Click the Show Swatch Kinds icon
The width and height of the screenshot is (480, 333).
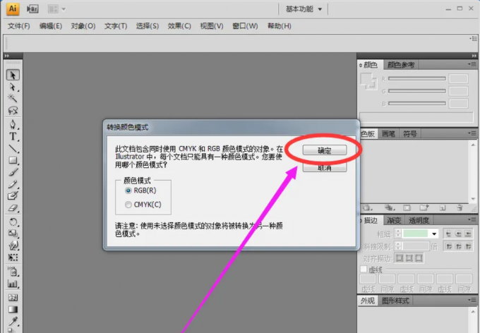click(x=390, y=208)
